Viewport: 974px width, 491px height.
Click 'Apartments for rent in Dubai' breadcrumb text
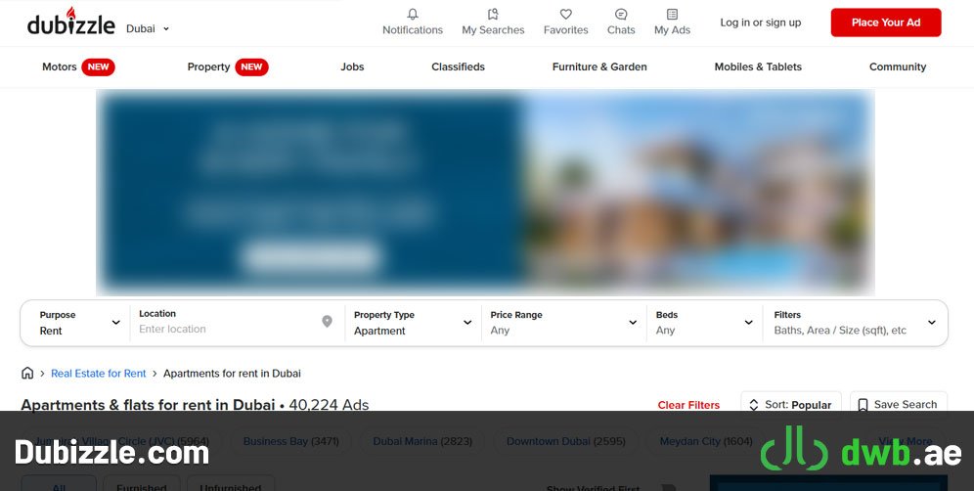pos(232,374)
